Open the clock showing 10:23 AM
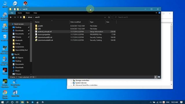The image size is (185, 104). (x=174, y=102)
